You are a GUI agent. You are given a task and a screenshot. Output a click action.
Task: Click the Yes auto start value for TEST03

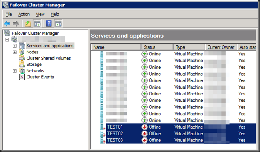[x=242, y=140]
